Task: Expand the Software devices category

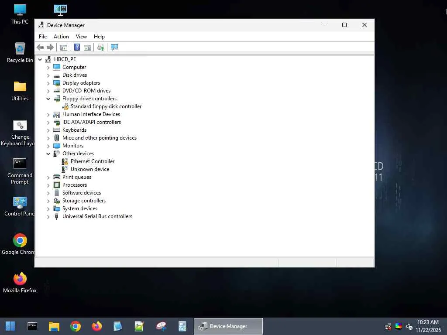Action: pos(48,193)
